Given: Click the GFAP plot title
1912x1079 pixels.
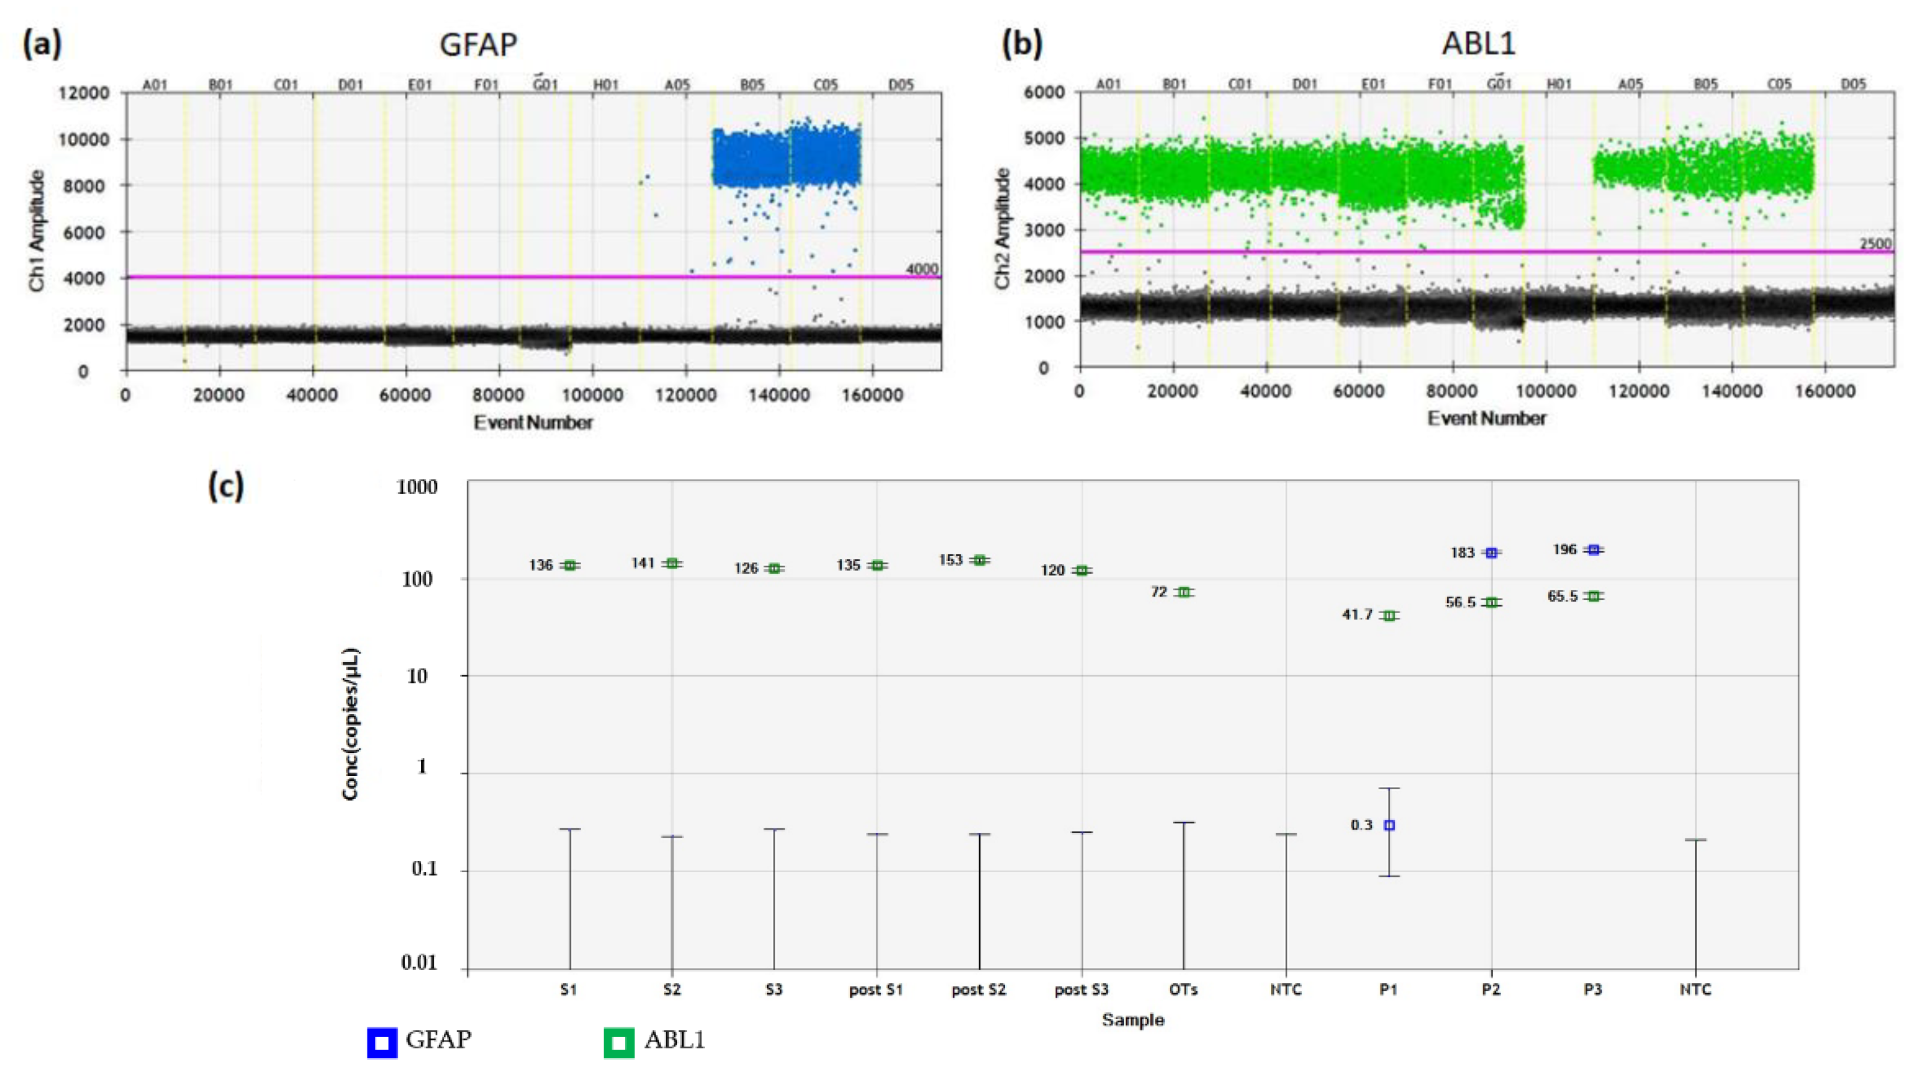Looking at the screenshot, I should (x=478, y=44).
